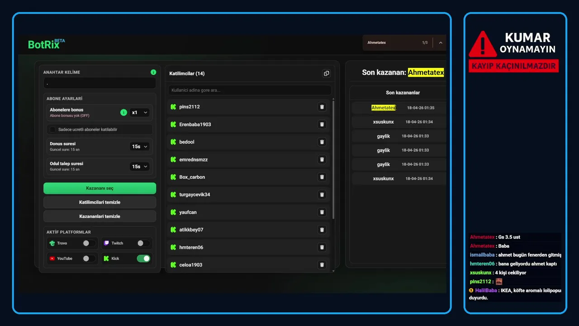Click participant name hmteren06
The height and width of the screenshot is (326, 579).
(x=191, y=247)
